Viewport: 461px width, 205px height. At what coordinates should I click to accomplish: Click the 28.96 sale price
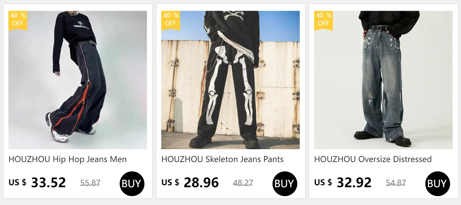(201, 183)
